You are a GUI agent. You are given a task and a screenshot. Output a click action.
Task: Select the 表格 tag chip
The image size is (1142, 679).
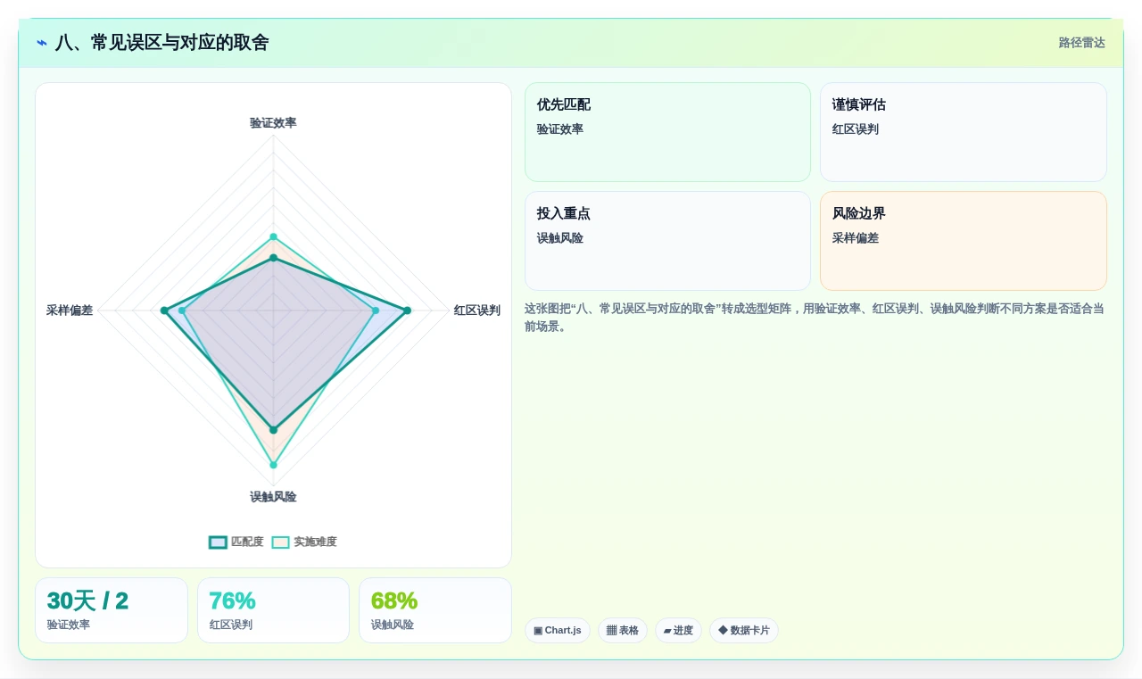[623, 630]
